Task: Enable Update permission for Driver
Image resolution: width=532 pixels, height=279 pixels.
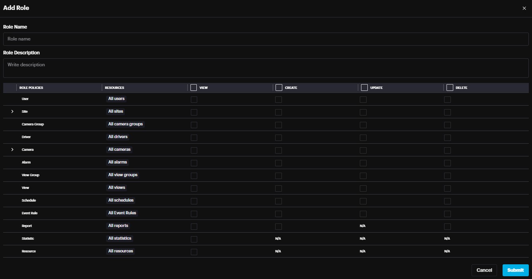Action: 363,138
